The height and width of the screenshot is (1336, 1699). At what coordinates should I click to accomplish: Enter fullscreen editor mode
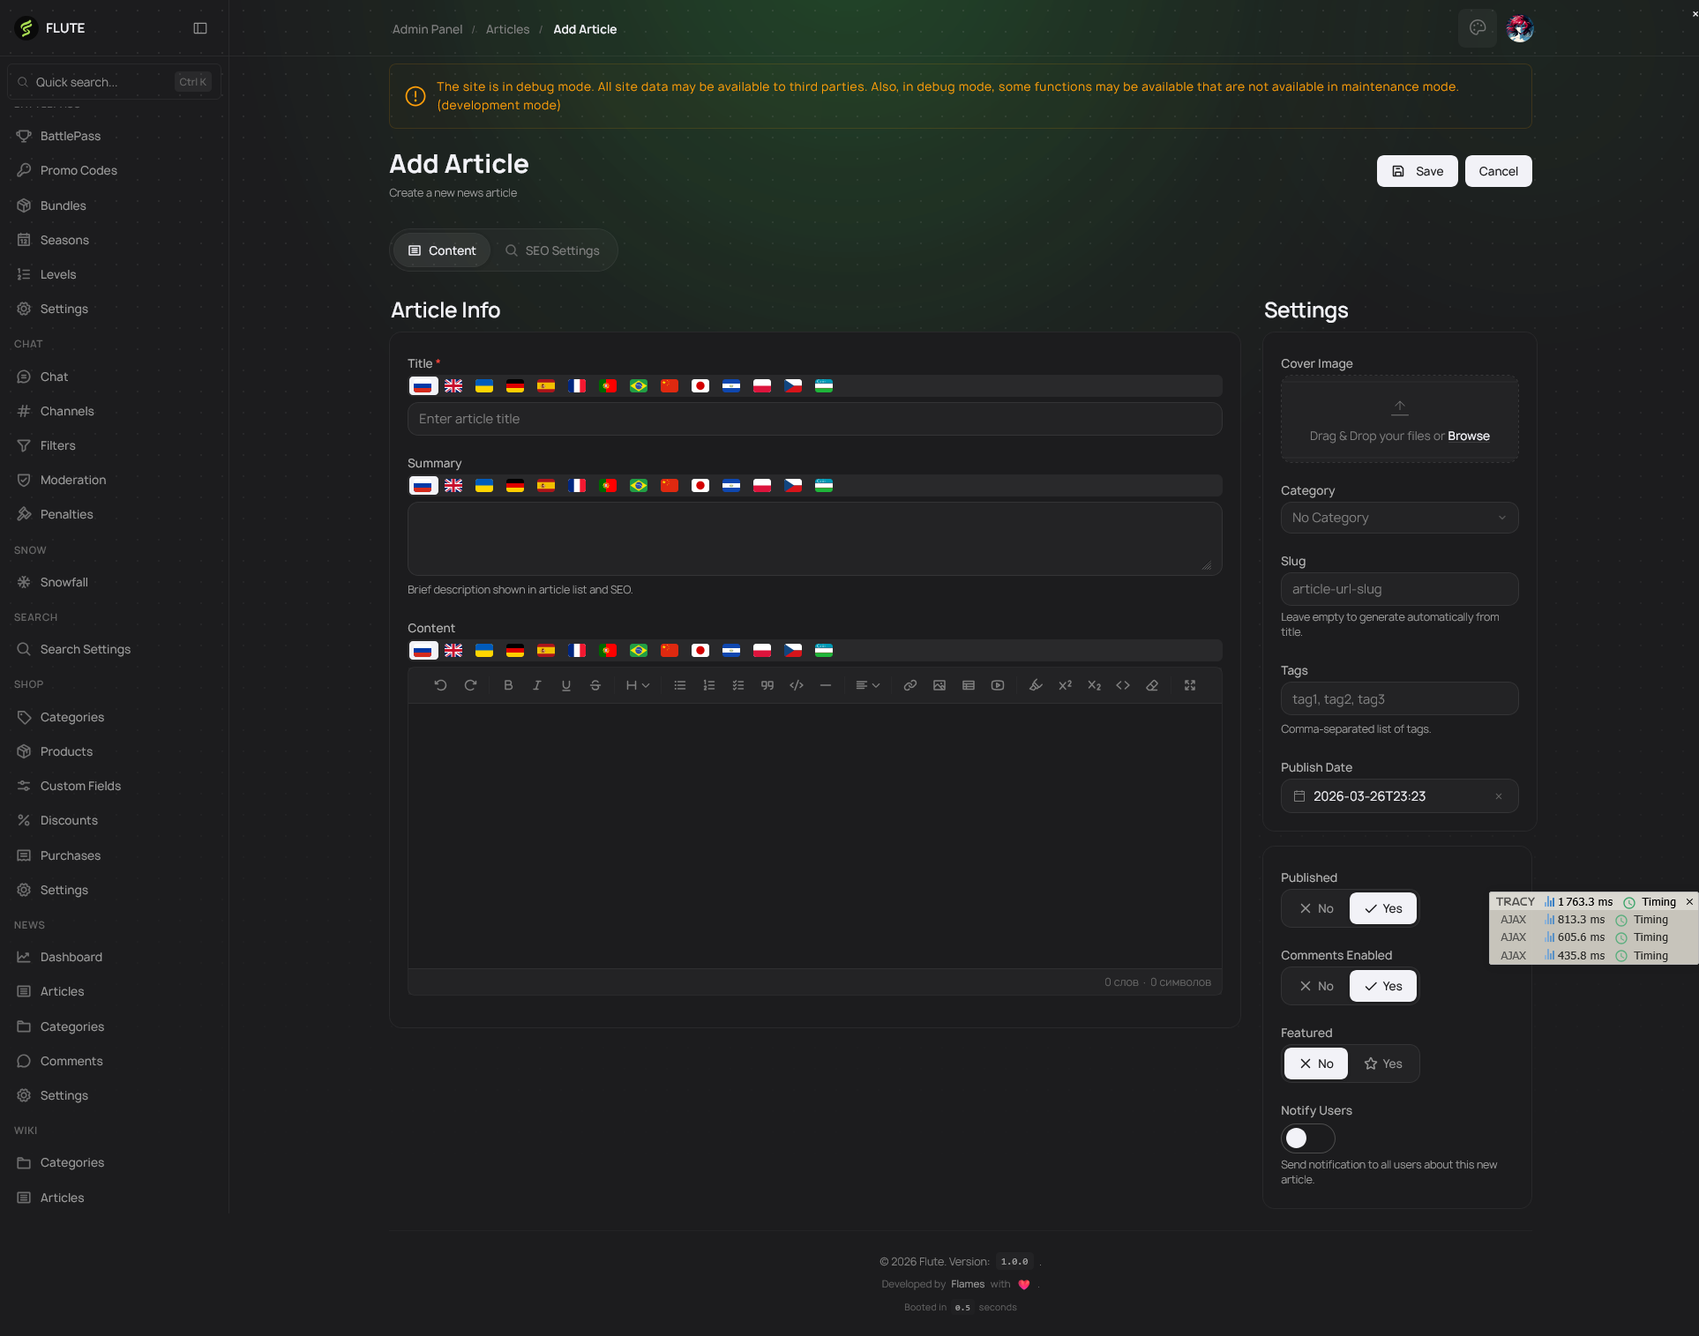1189,685
